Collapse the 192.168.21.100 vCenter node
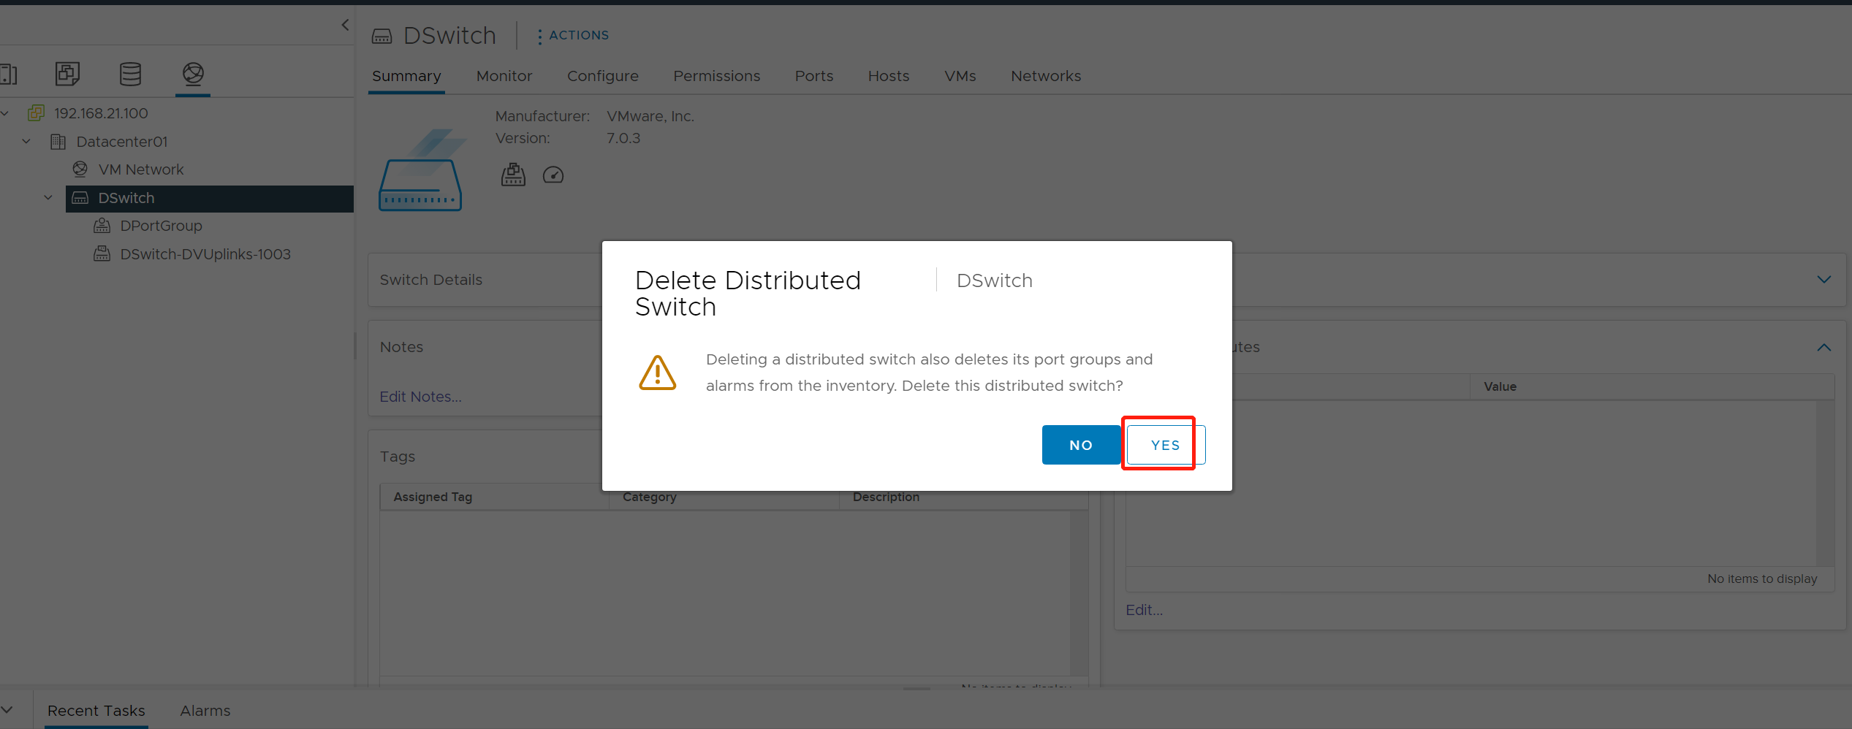The image size is (1852, 729). [5, 113]
